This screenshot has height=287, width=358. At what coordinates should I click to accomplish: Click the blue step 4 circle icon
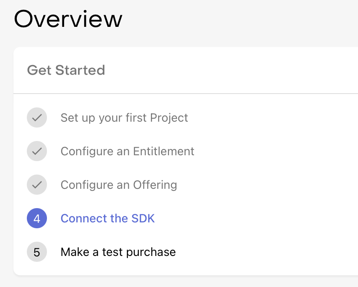37,219
